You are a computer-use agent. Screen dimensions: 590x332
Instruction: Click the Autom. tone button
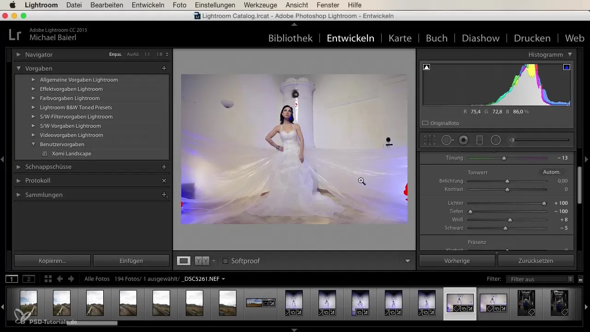tap(552, 172)
